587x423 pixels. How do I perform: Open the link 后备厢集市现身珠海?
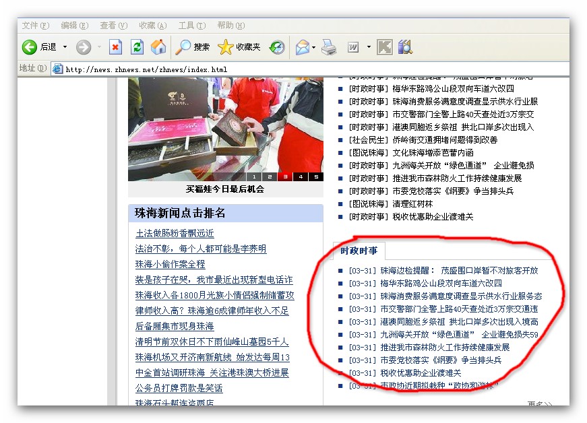(175, 326)
